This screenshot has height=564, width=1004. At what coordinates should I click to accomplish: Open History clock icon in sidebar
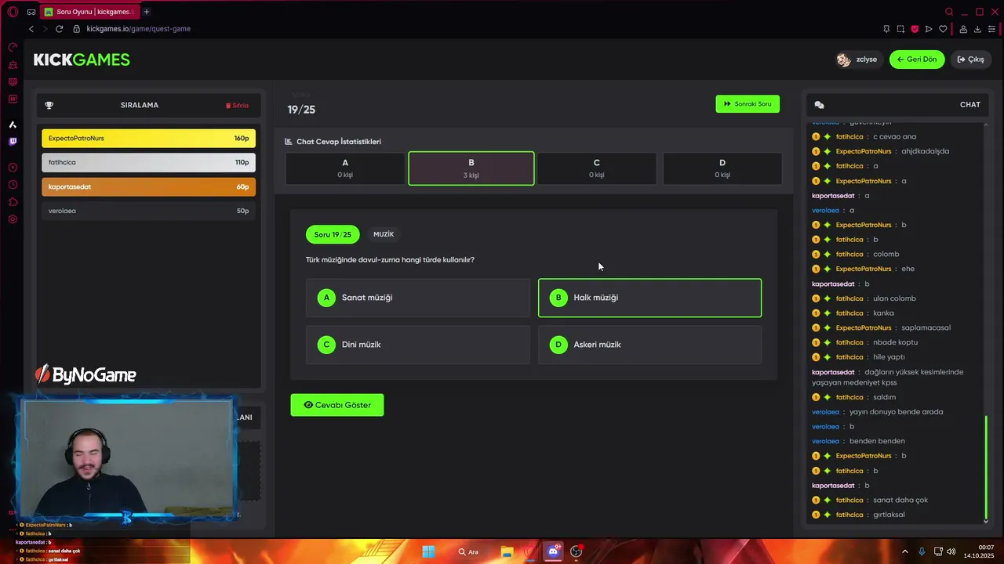coord(13,185)
